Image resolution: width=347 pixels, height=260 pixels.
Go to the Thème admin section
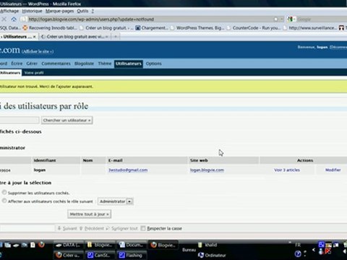click(105, 64)
